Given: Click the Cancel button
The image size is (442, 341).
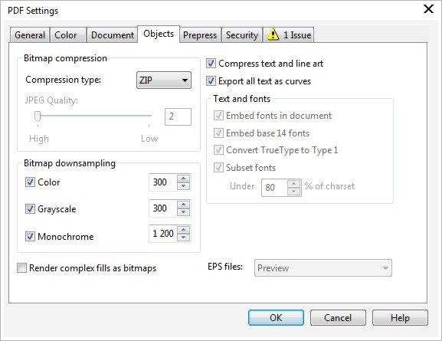Looking at the screenshot, I should (x=338, y=317).
